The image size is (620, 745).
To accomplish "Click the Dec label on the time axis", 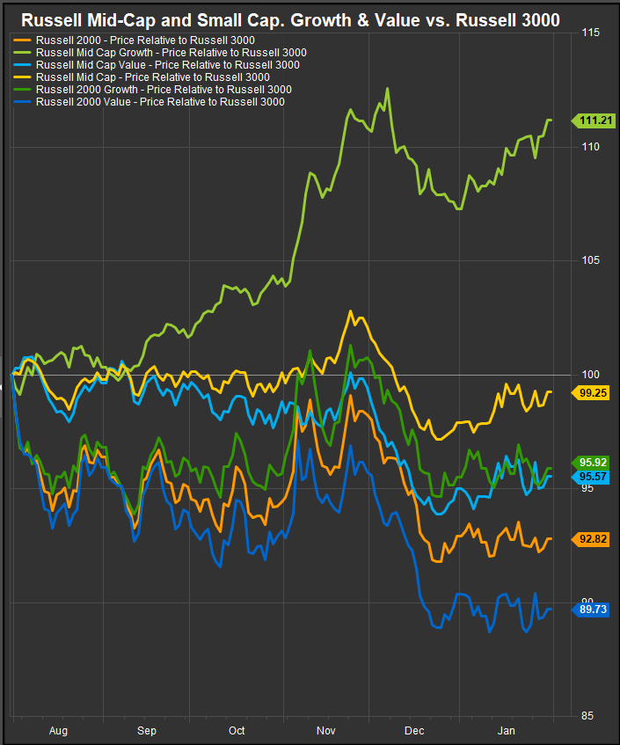I will click(x=414, y=731).
